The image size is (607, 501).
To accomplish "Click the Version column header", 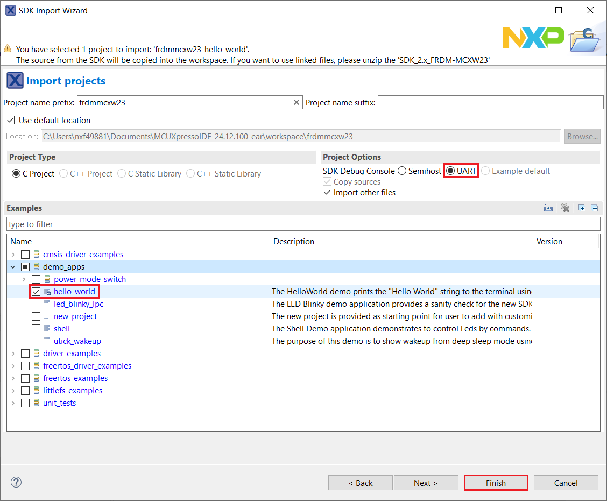I will point(566,241).
